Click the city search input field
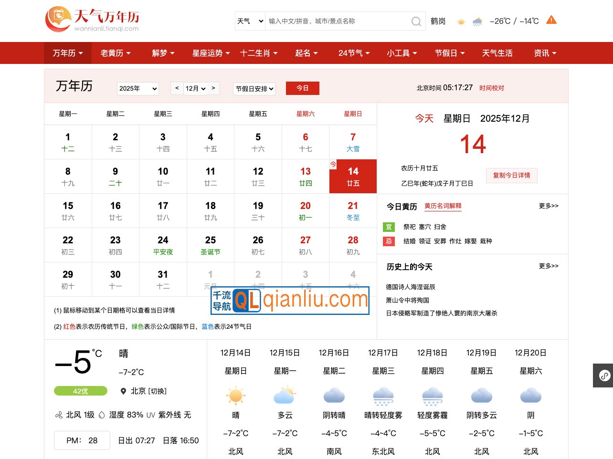Image resolution: width=613 pixels, height=459 pixels. 337,21
